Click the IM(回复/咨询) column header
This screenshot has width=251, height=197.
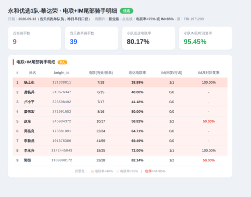(172, 73)
